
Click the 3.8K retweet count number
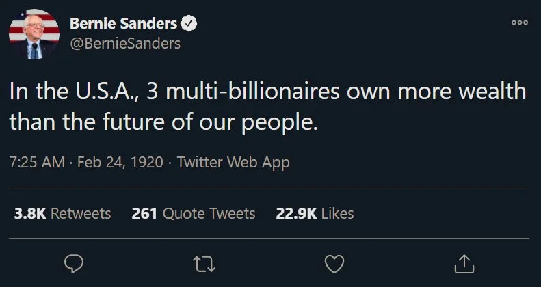[29, 213]
